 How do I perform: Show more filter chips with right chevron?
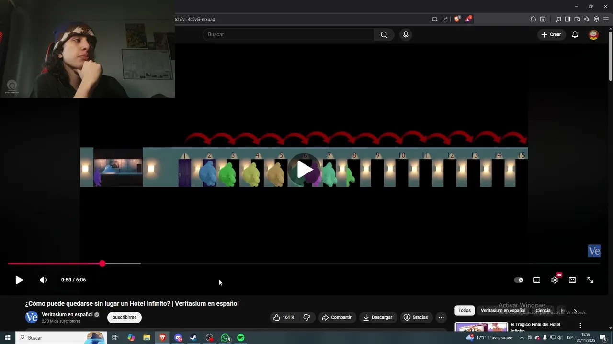pyautogui.click(x=575, y=311)
